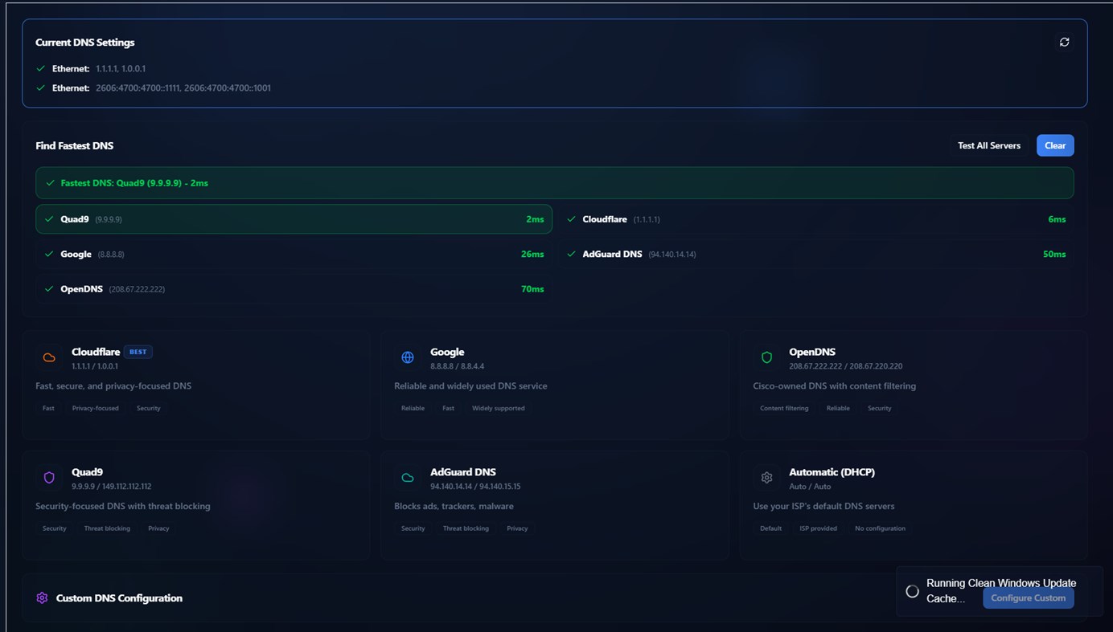This screenshot has width=1113, height=632.
Task: Pick the Quad9 DNS provider card
Action: [196, 505]
